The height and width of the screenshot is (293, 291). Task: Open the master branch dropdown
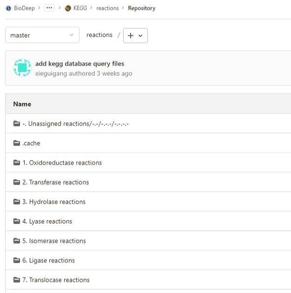click(42, 35)
